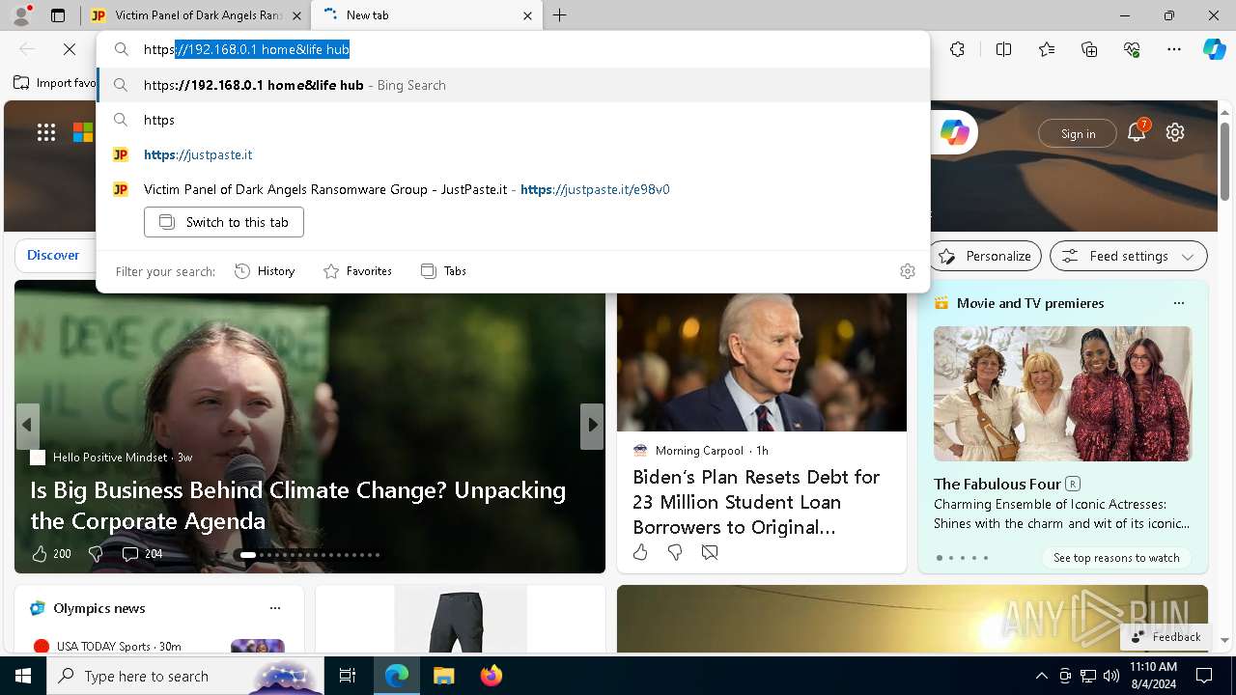
Task: Open the Extensions puzzle icon
Action: click(x=957, y=49)
